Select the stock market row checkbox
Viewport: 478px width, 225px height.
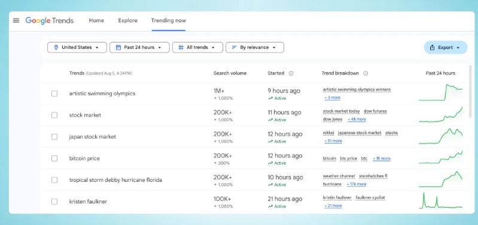(x=54, y=115)
